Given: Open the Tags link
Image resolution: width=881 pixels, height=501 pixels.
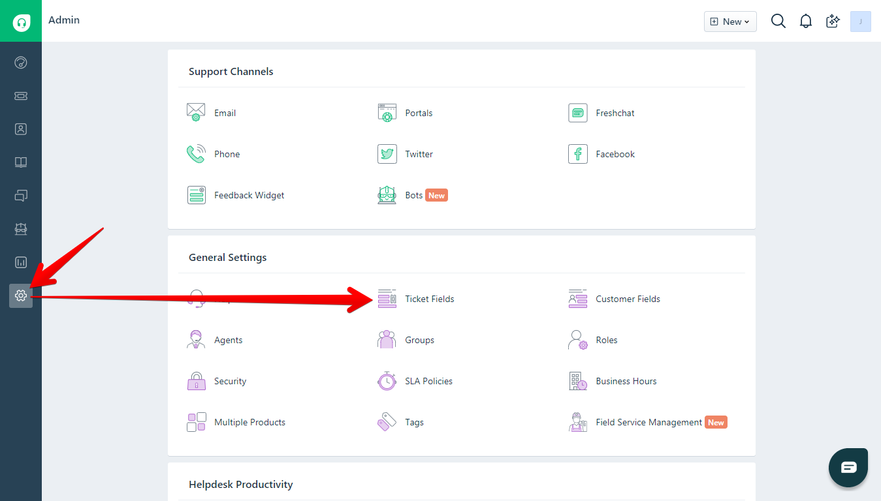Looking at the screenshot, I should coord(414,422).
